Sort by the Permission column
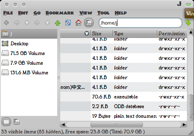The image size is (194, 136). click(172, 33)
